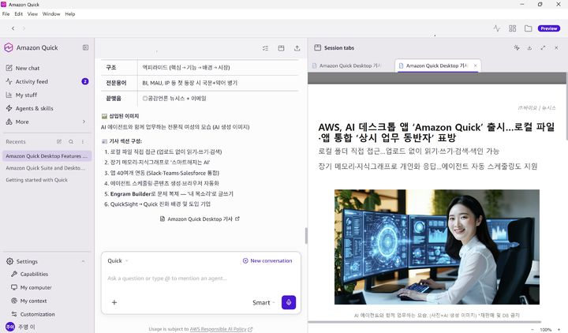Click the plus attach button
Image resolution: width=568 pixels, height=333 pixels.
[x=114, y=302]
